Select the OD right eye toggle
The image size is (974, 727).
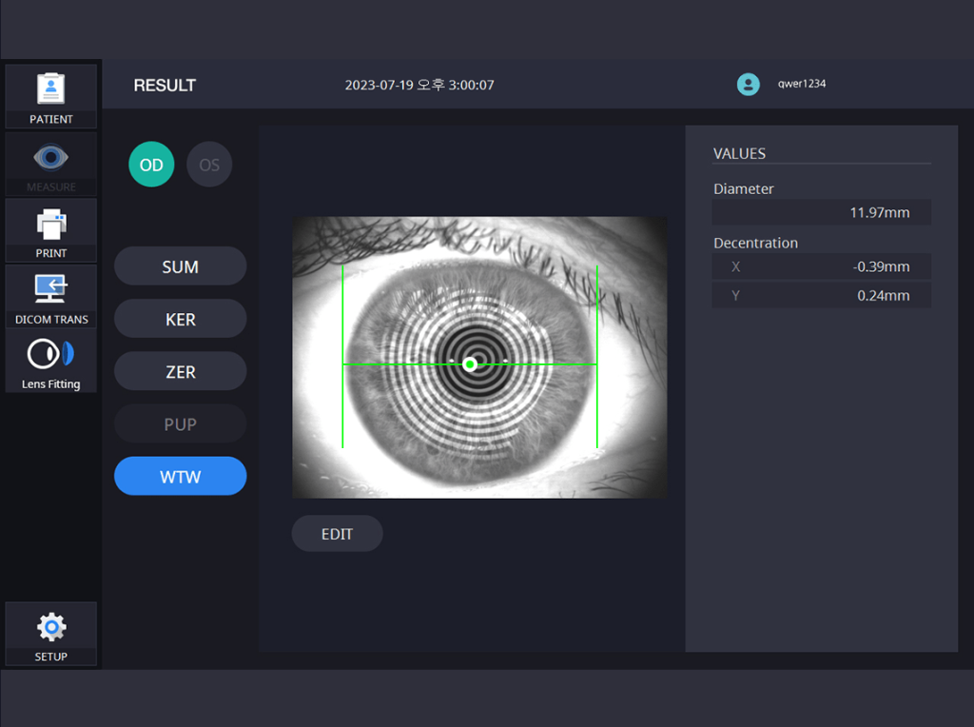pos(151,165)
